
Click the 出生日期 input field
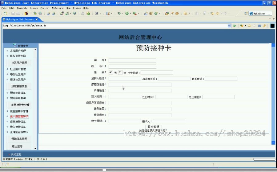point(157,73)
